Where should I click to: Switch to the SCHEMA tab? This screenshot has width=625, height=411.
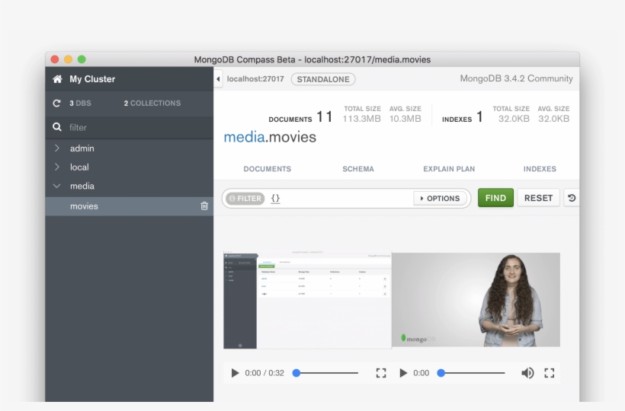(358, 169)
